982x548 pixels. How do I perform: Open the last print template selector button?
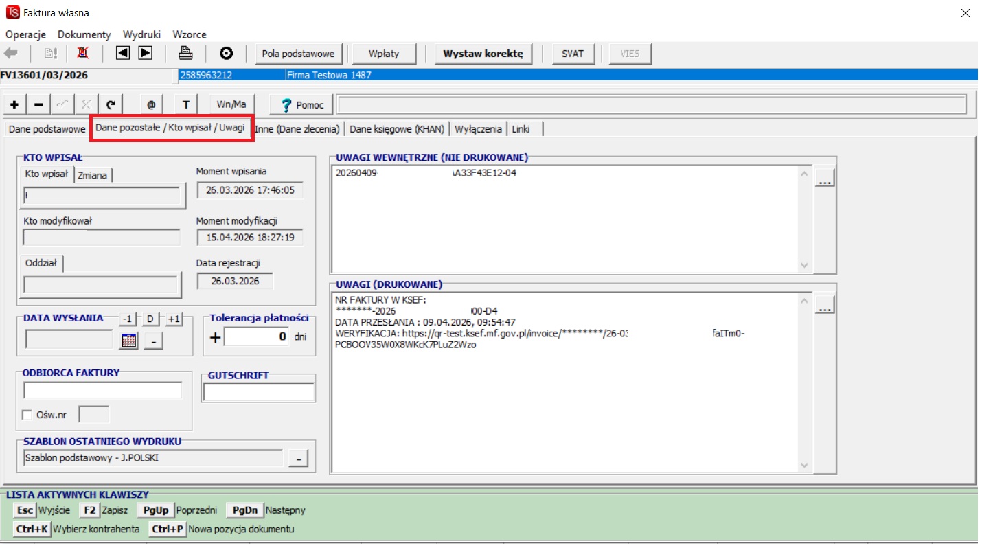pos(298,458)
